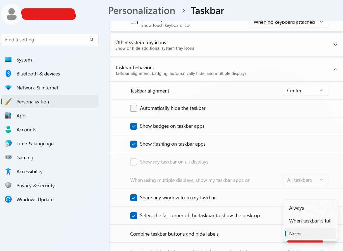
Task: Choose Always in the open dropdown list
Action: [296, 208]
